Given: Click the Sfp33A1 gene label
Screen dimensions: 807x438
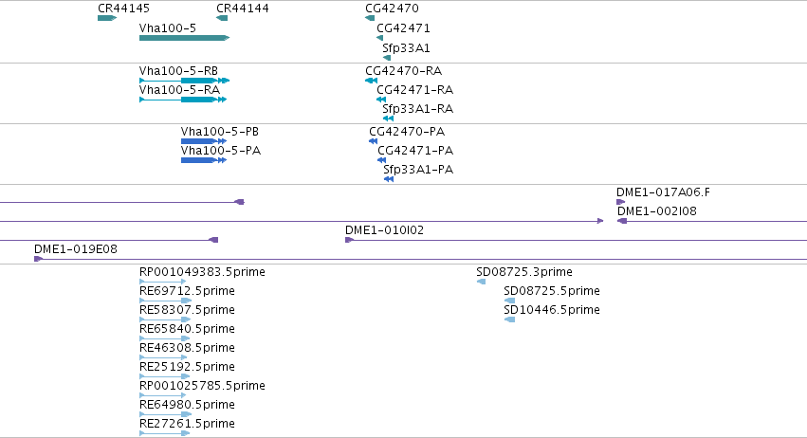Looking at the screenshot, I should pyautogui.click(x=406, y=47).
